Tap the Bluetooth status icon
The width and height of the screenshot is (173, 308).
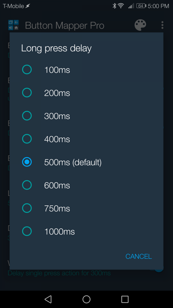(x=114, y=6)
